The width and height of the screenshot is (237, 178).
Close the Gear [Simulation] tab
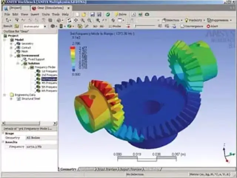point(69,8)
